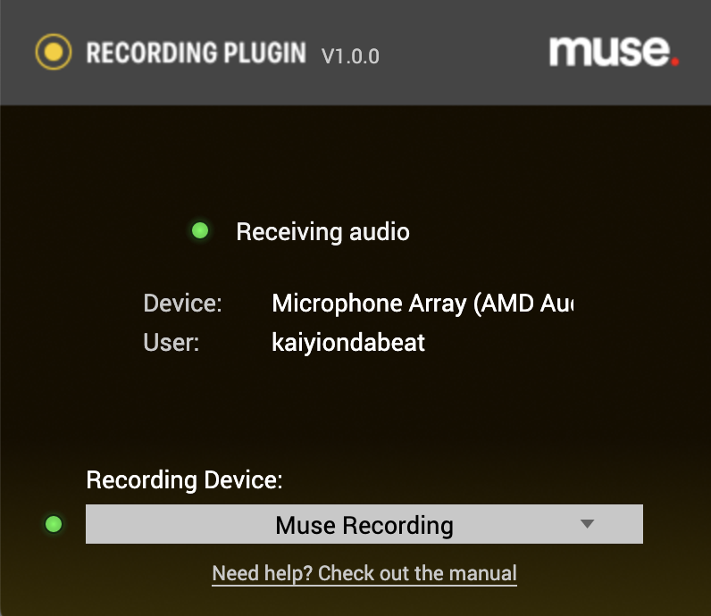Click the RECORDING PLUGIN title text
The width and height of the screenshot is (711, 616).
(197, 53)
